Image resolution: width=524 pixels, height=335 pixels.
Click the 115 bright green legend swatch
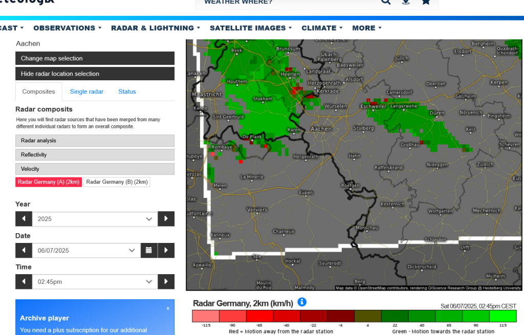pyautogui.click(x=503, y=316)
